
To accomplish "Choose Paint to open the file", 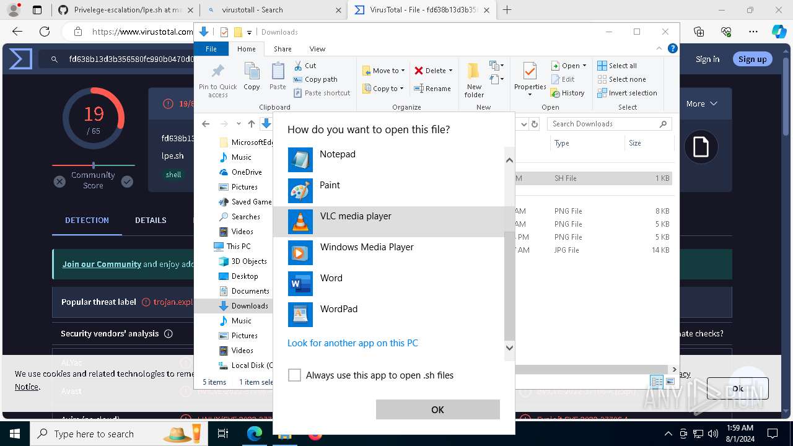I will [x=388, y=191].
